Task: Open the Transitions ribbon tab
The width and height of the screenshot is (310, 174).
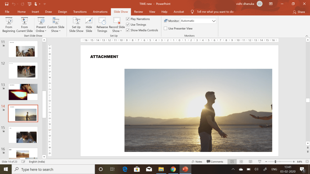Action: pos(80,12)
